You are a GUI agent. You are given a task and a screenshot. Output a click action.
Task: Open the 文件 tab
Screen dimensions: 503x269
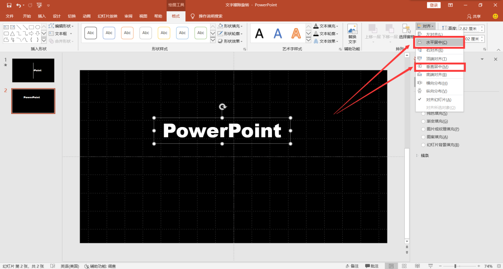10,16
